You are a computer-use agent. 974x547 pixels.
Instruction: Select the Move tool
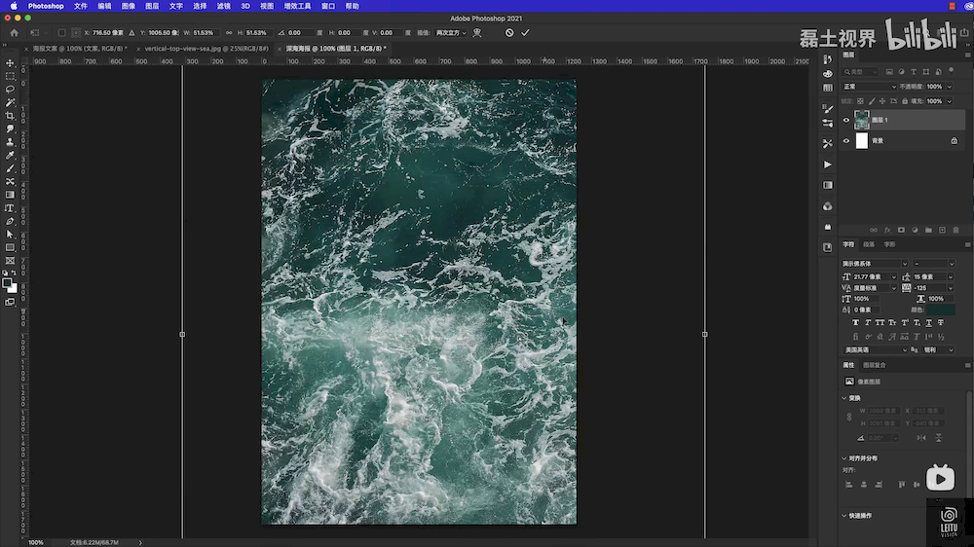pyautogui.click(x=10, y=63)
